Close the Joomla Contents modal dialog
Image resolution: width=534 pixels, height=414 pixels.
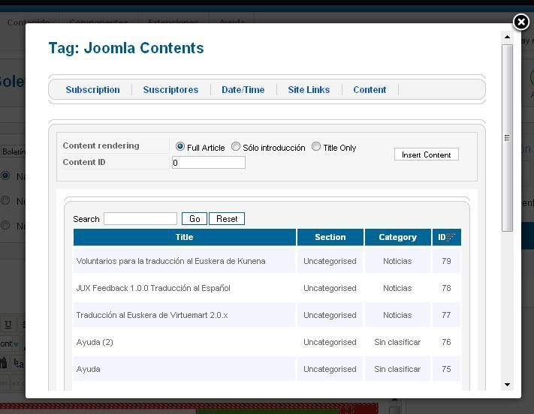521,22
